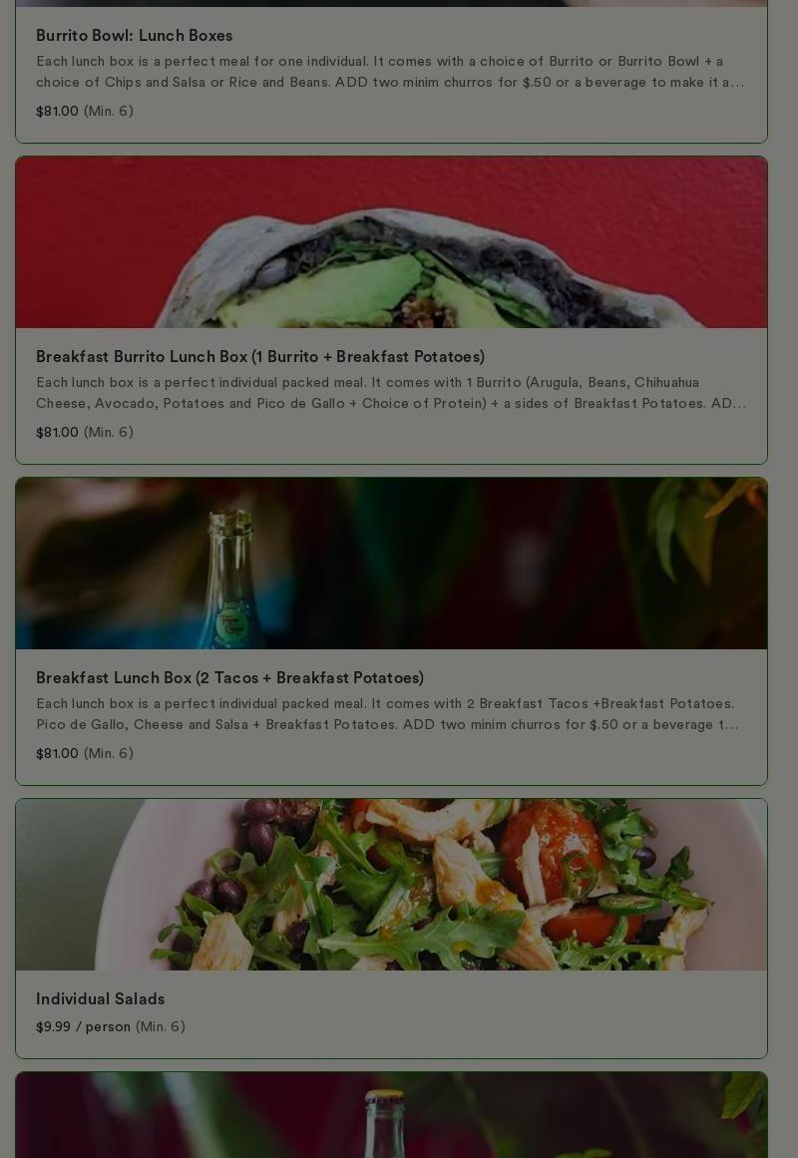Screen dimensions: 798x1158
Task: Open the glass bottle photo of the tacos lunch box
Action: click(x=391, y=564)
